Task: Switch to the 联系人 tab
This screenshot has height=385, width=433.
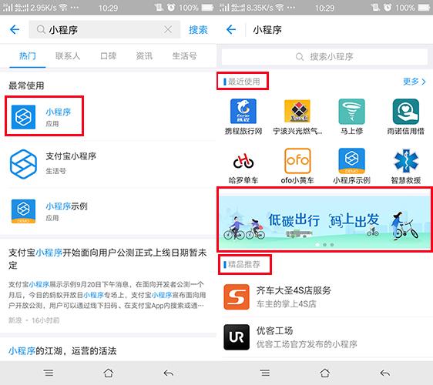Action: pos(68,56)
